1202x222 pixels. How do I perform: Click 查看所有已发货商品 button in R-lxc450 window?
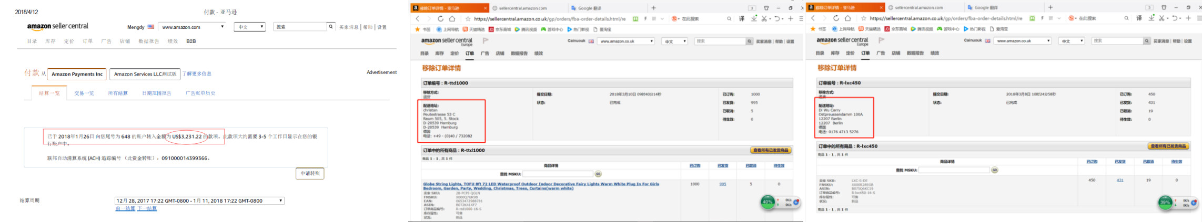pos(1168,146)
